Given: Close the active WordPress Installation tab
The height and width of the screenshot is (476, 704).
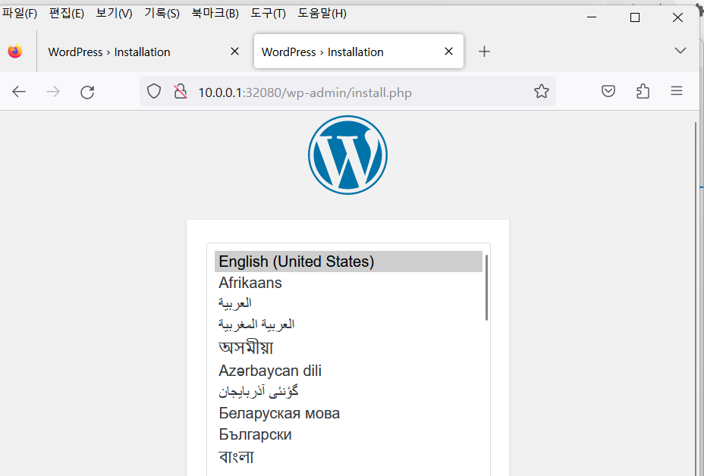Looking at the screenshot, I should pyautogui.click(x=448, y=52).
